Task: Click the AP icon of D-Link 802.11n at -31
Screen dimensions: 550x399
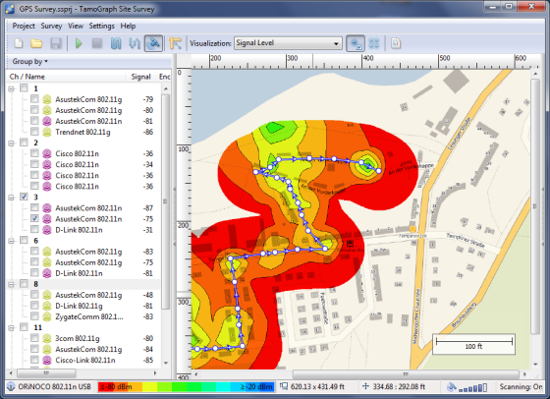Action: [x=47, y=230]
